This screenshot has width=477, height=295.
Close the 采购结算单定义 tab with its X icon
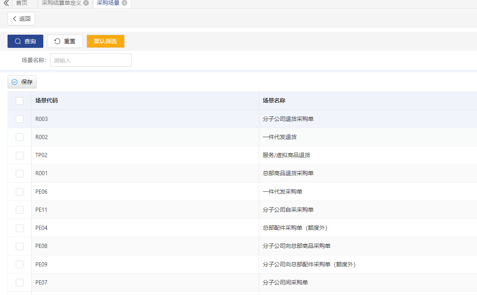86,2
